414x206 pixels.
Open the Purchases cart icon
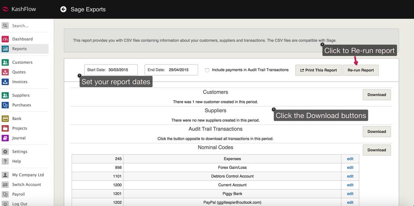tap(5, 105)
